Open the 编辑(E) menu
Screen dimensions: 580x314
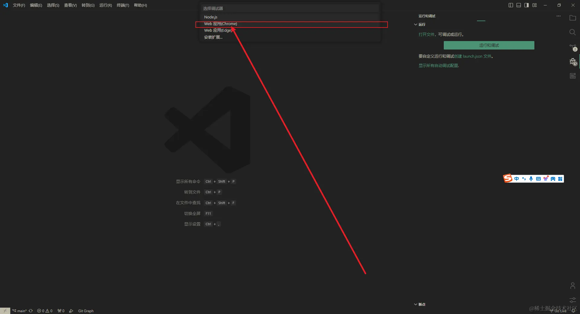(36, 5)
